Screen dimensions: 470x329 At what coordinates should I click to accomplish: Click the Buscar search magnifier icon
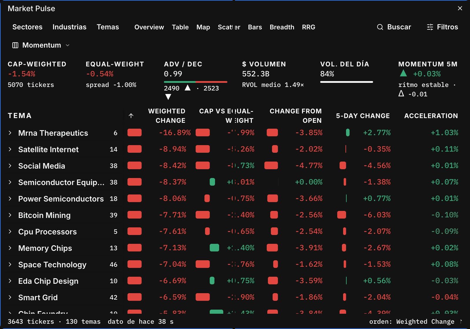click(380, 27)
